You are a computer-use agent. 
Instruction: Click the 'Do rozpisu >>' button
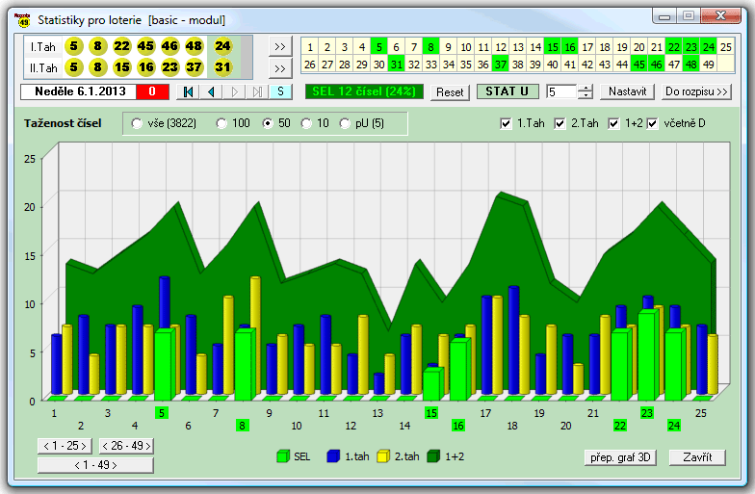pos(696,91)
